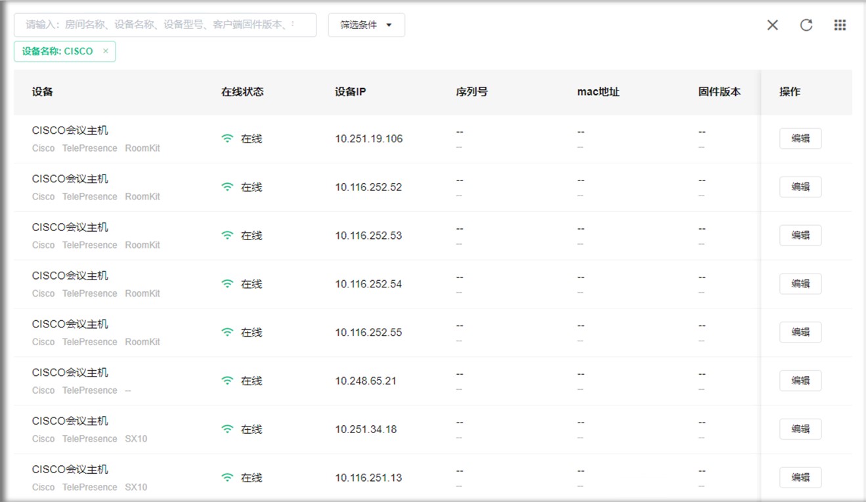Click 编辑 for device 10.116.251.13

coord(800,478)
